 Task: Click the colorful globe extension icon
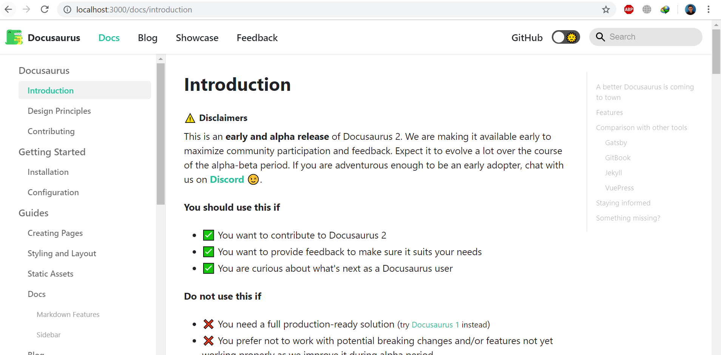[665, 9]
